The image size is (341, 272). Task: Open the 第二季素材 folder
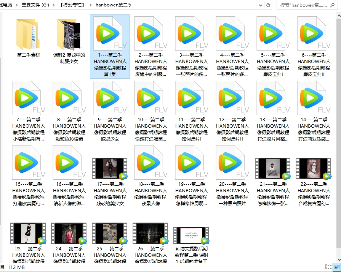[x=29, y=35]
